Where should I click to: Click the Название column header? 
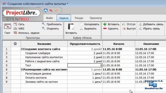tap(44, 44)
